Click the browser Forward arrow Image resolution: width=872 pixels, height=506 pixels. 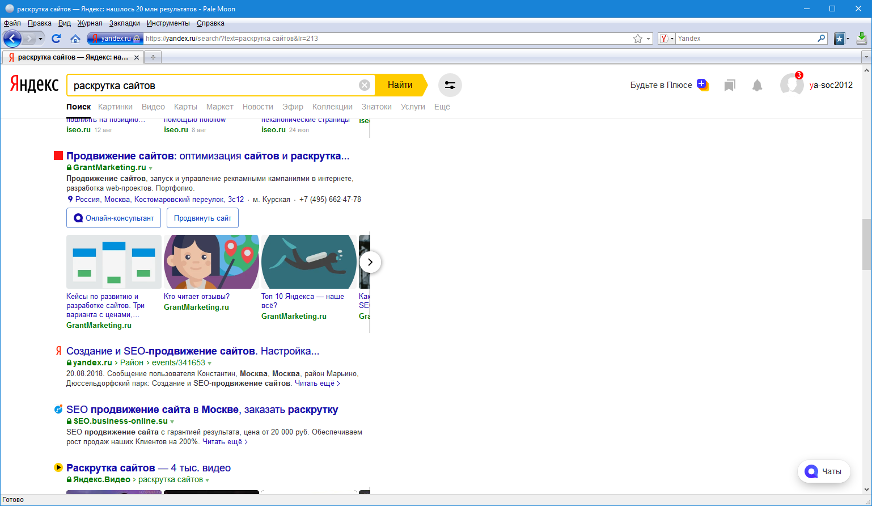29,39
